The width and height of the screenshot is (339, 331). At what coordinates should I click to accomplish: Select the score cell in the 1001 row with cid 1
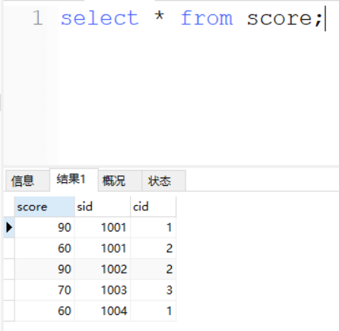tap(45, 227)
